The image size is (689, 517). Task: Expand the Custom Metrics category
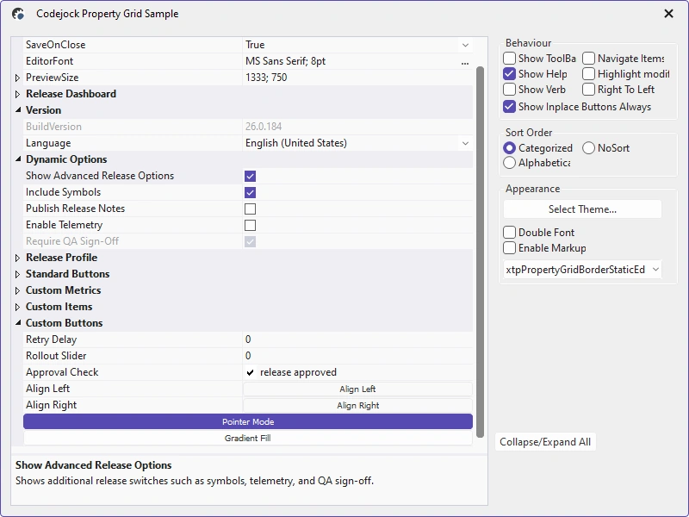point(17,290)
